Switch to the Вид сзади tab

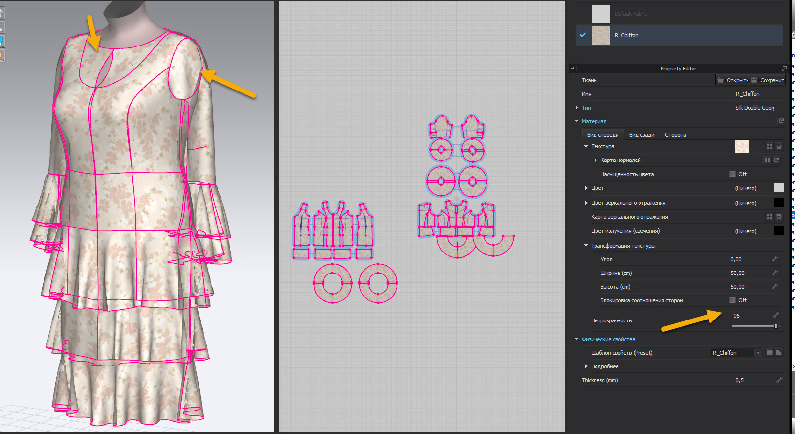[x=641, y=135]
